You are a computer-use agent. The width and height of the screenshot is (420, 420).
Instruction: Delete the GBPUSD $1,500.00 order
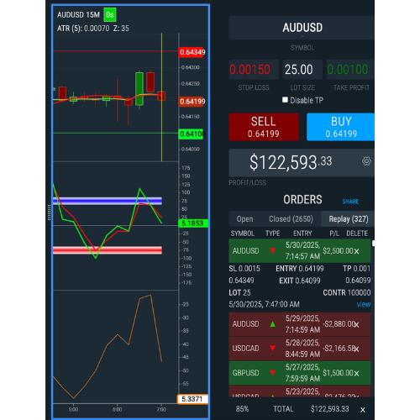coord(356,374)
